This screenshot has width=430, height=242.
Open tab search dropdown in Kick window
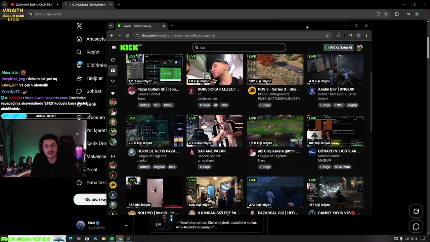point(111,26)
